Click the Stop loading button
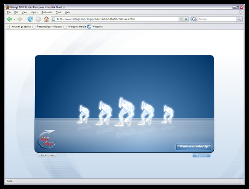The width and height of the screenshot is (249, 189). click(x=38, y=19)
